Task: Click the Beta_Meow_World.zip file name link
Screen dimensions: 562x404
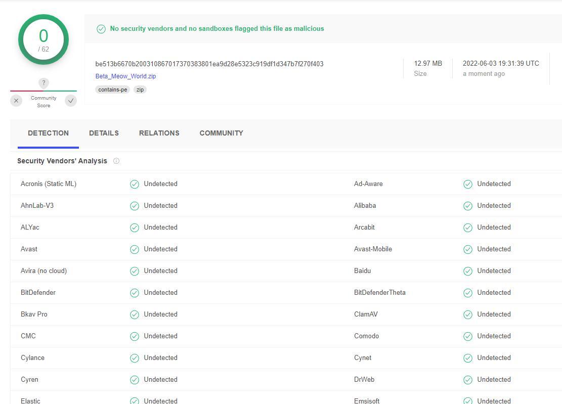Action: pyautogui.click(x=125, y=76)
